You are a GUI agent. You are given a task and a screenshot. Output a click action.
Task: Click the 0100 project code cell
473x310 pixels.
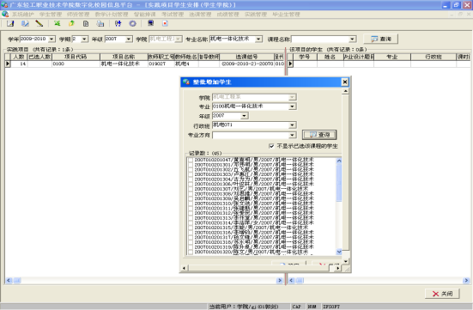[x=76, y=64]
